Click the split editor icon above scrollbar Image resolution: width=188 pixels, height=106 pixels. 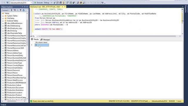[x=182, y=9]
